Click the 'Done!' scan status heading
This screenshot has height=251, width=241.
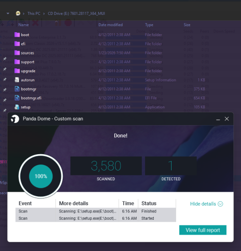[120, 135]
